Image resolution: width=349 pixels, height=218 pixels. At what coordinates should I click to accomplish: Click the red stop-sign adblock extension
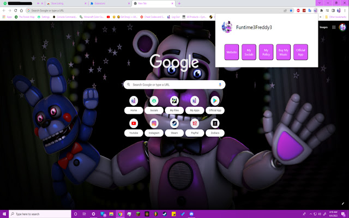tap(298, 10)
